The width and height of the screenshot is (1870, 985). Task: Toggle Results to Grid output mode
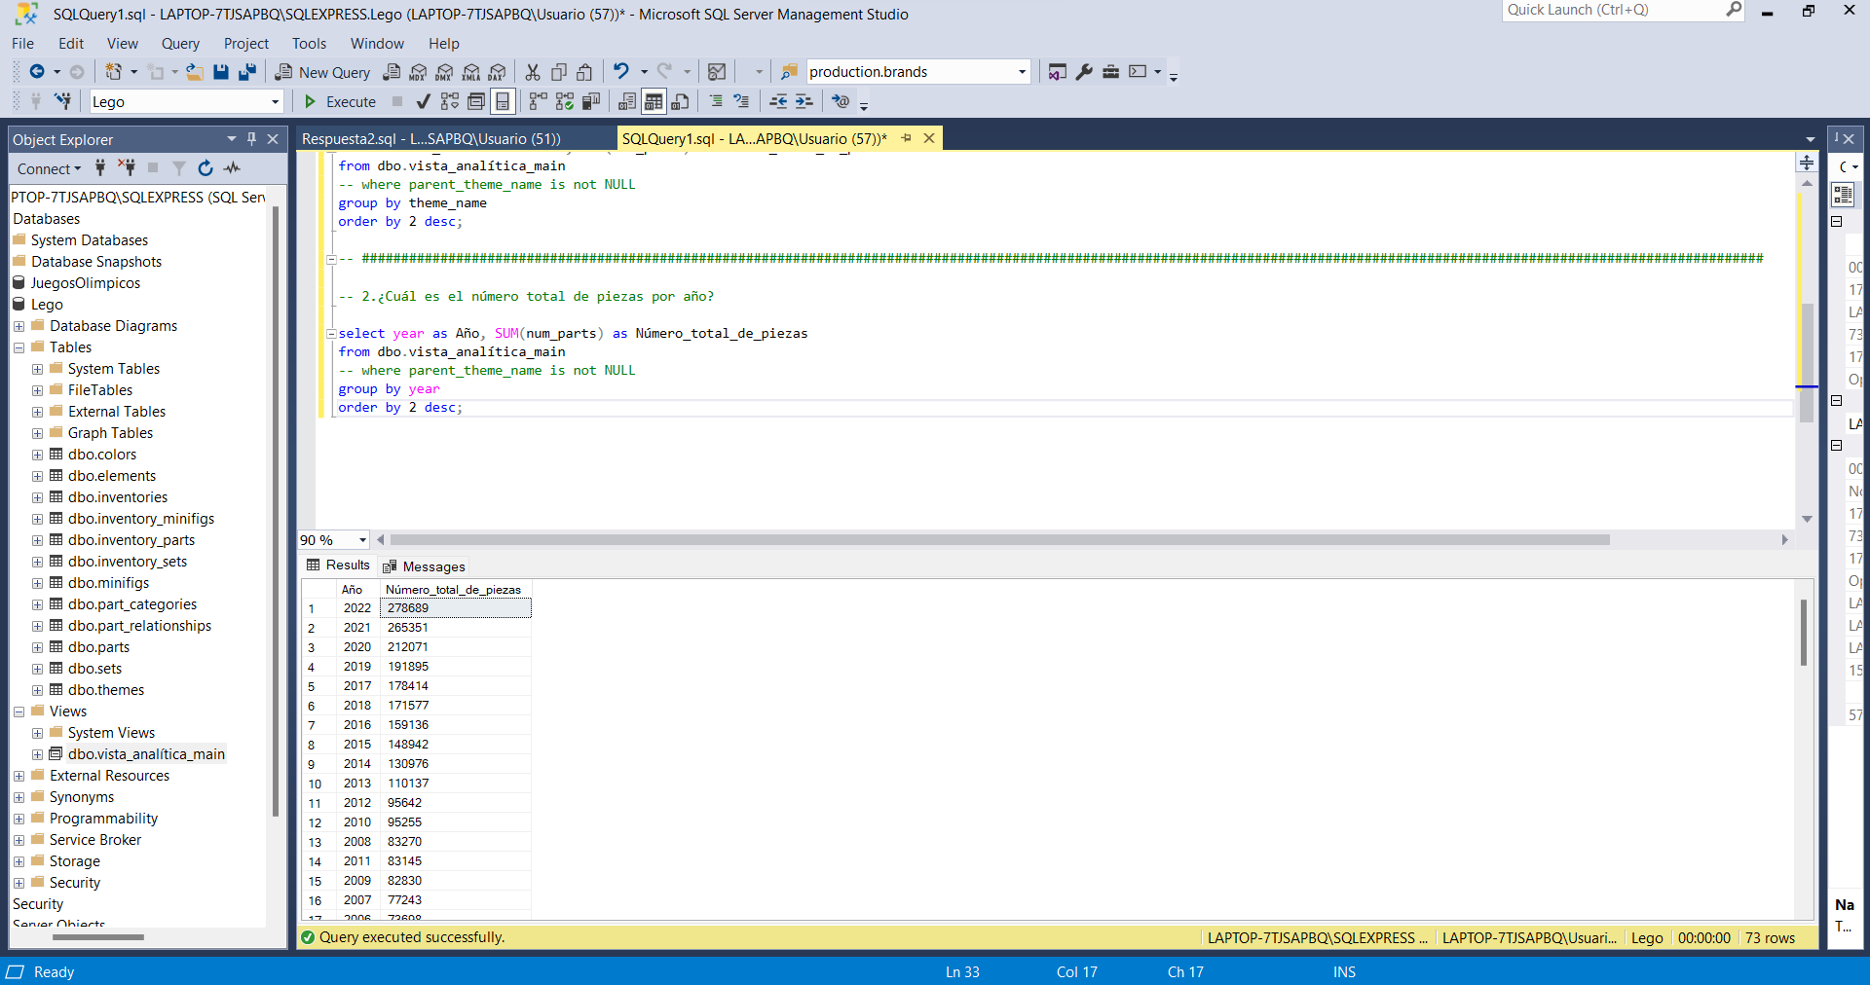click(x=654, y=102)
